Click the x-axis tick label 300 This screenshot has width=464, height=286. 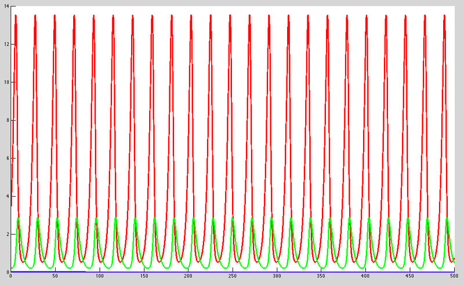(x=277, y=277)
